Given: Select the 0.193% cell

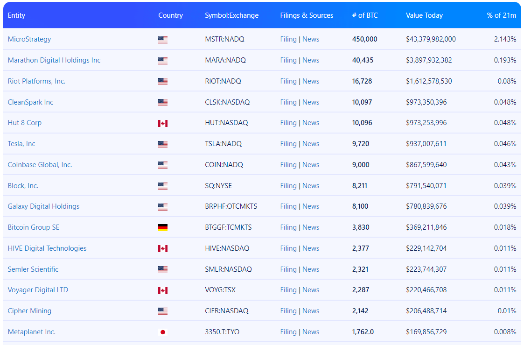Looking at the screenshot, I should [x=505, y=60].
